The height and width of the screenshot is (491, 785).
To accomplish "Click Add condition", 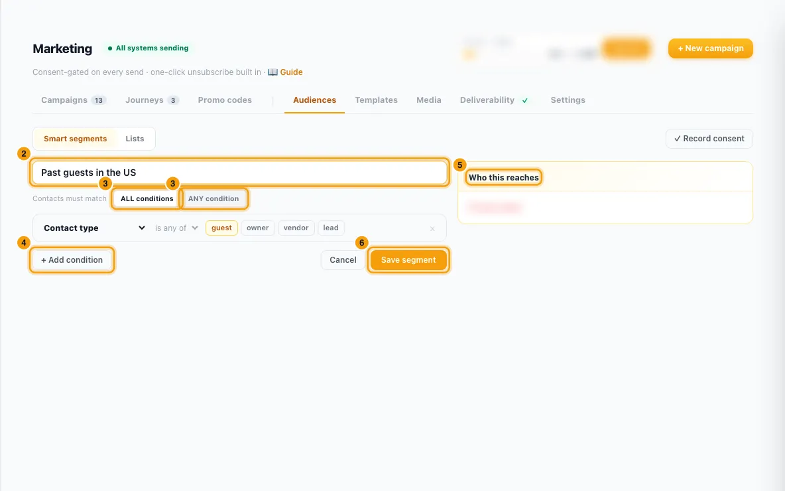I will pyautogui.click(x=72, y=260).
